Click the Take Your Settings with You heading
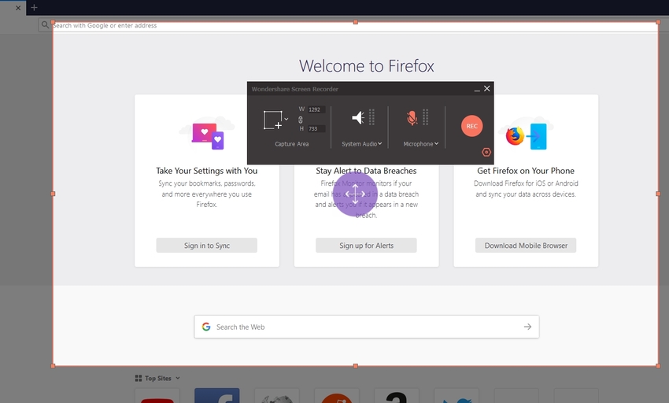Viewport: 669px width, 403px height. coord(206,171)
